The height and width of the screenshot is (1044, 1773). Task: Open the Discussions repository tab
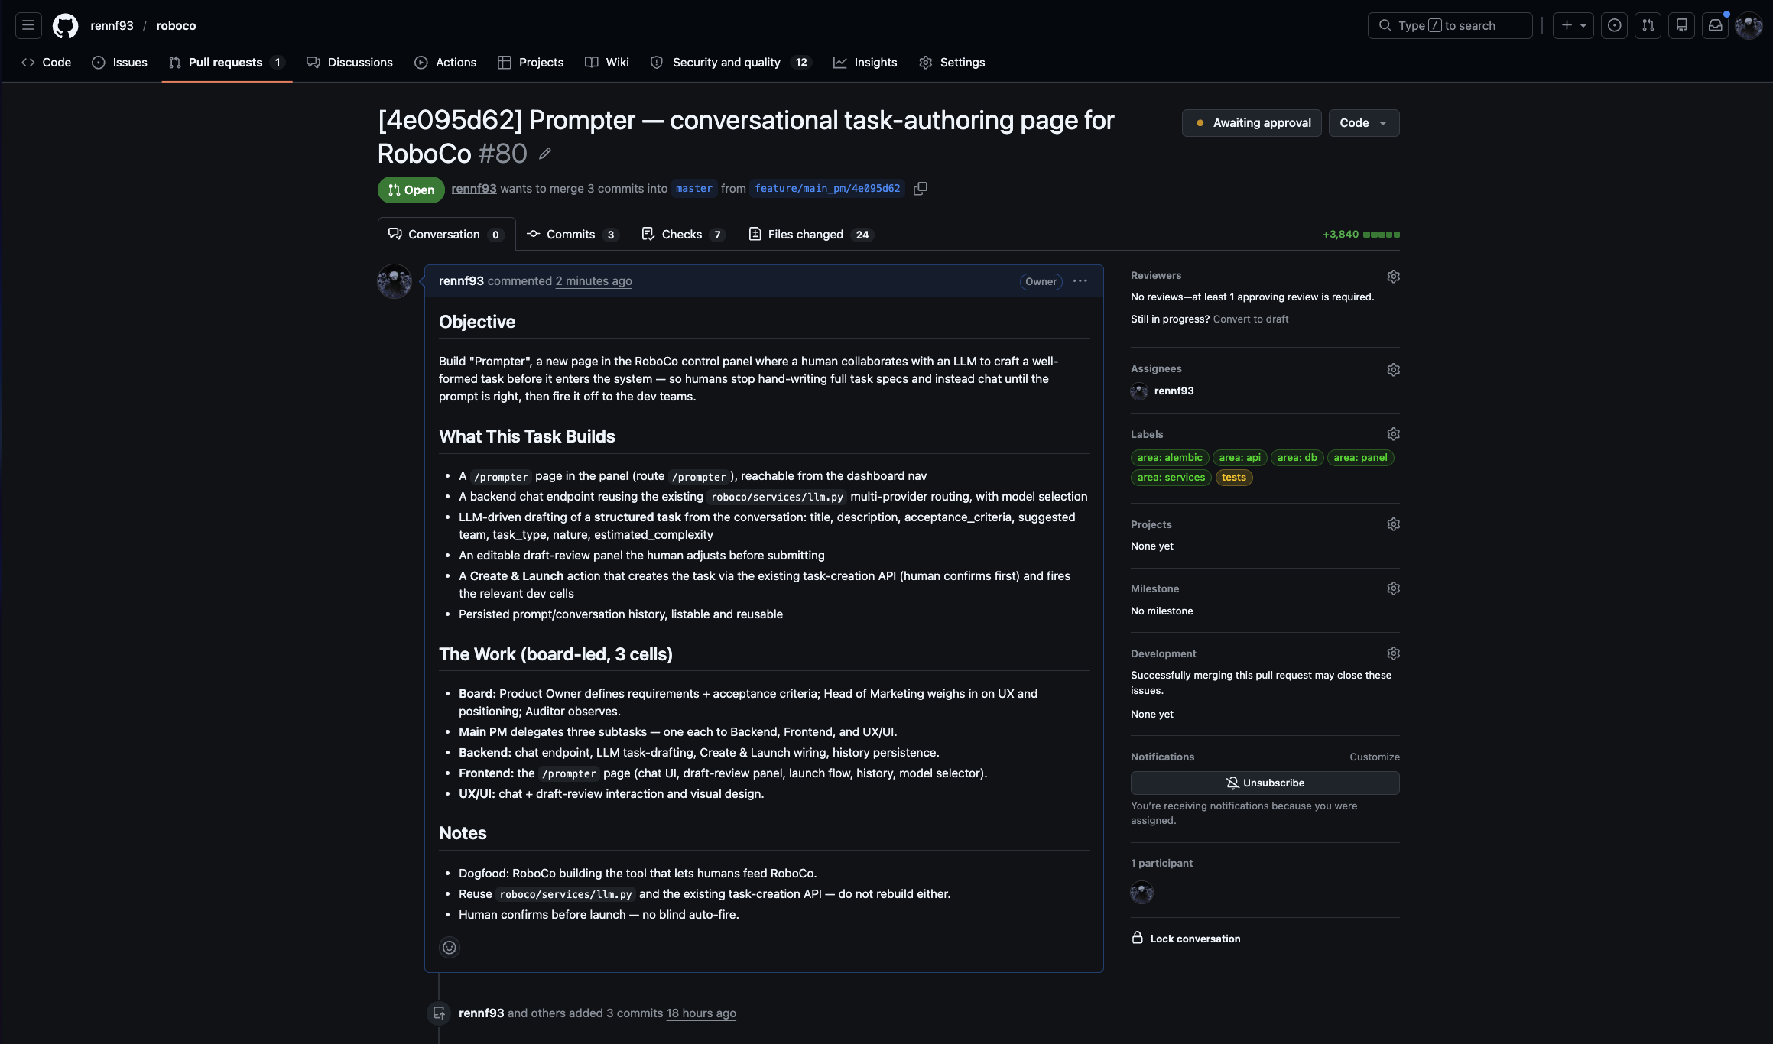pos(349,63)
